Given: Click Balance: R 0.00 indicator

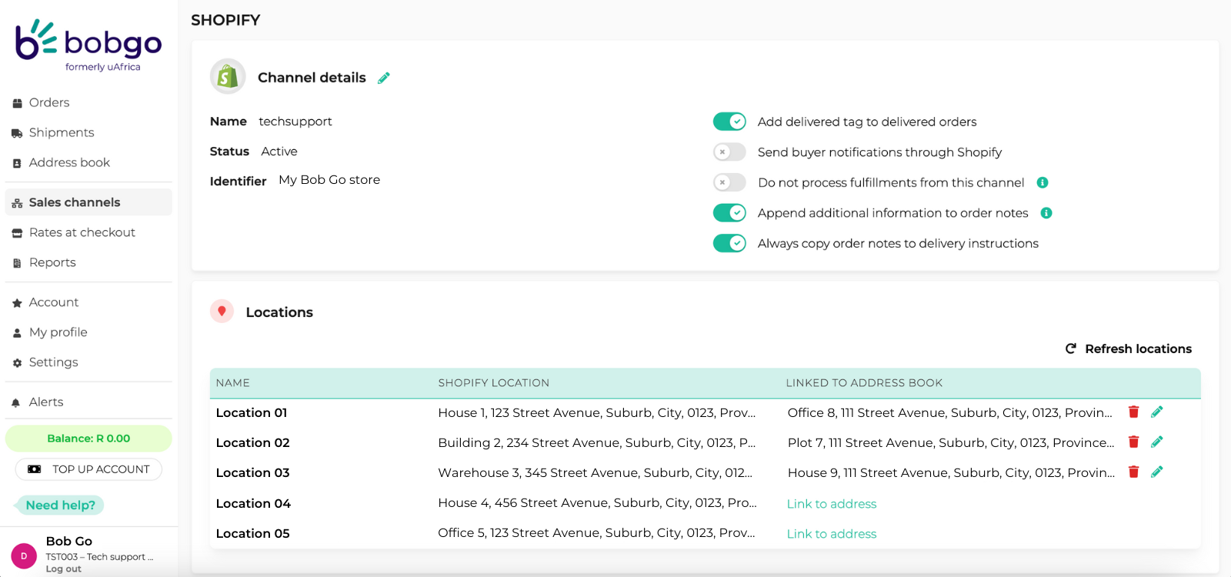Looking at the screenshot, I should 88,439.
